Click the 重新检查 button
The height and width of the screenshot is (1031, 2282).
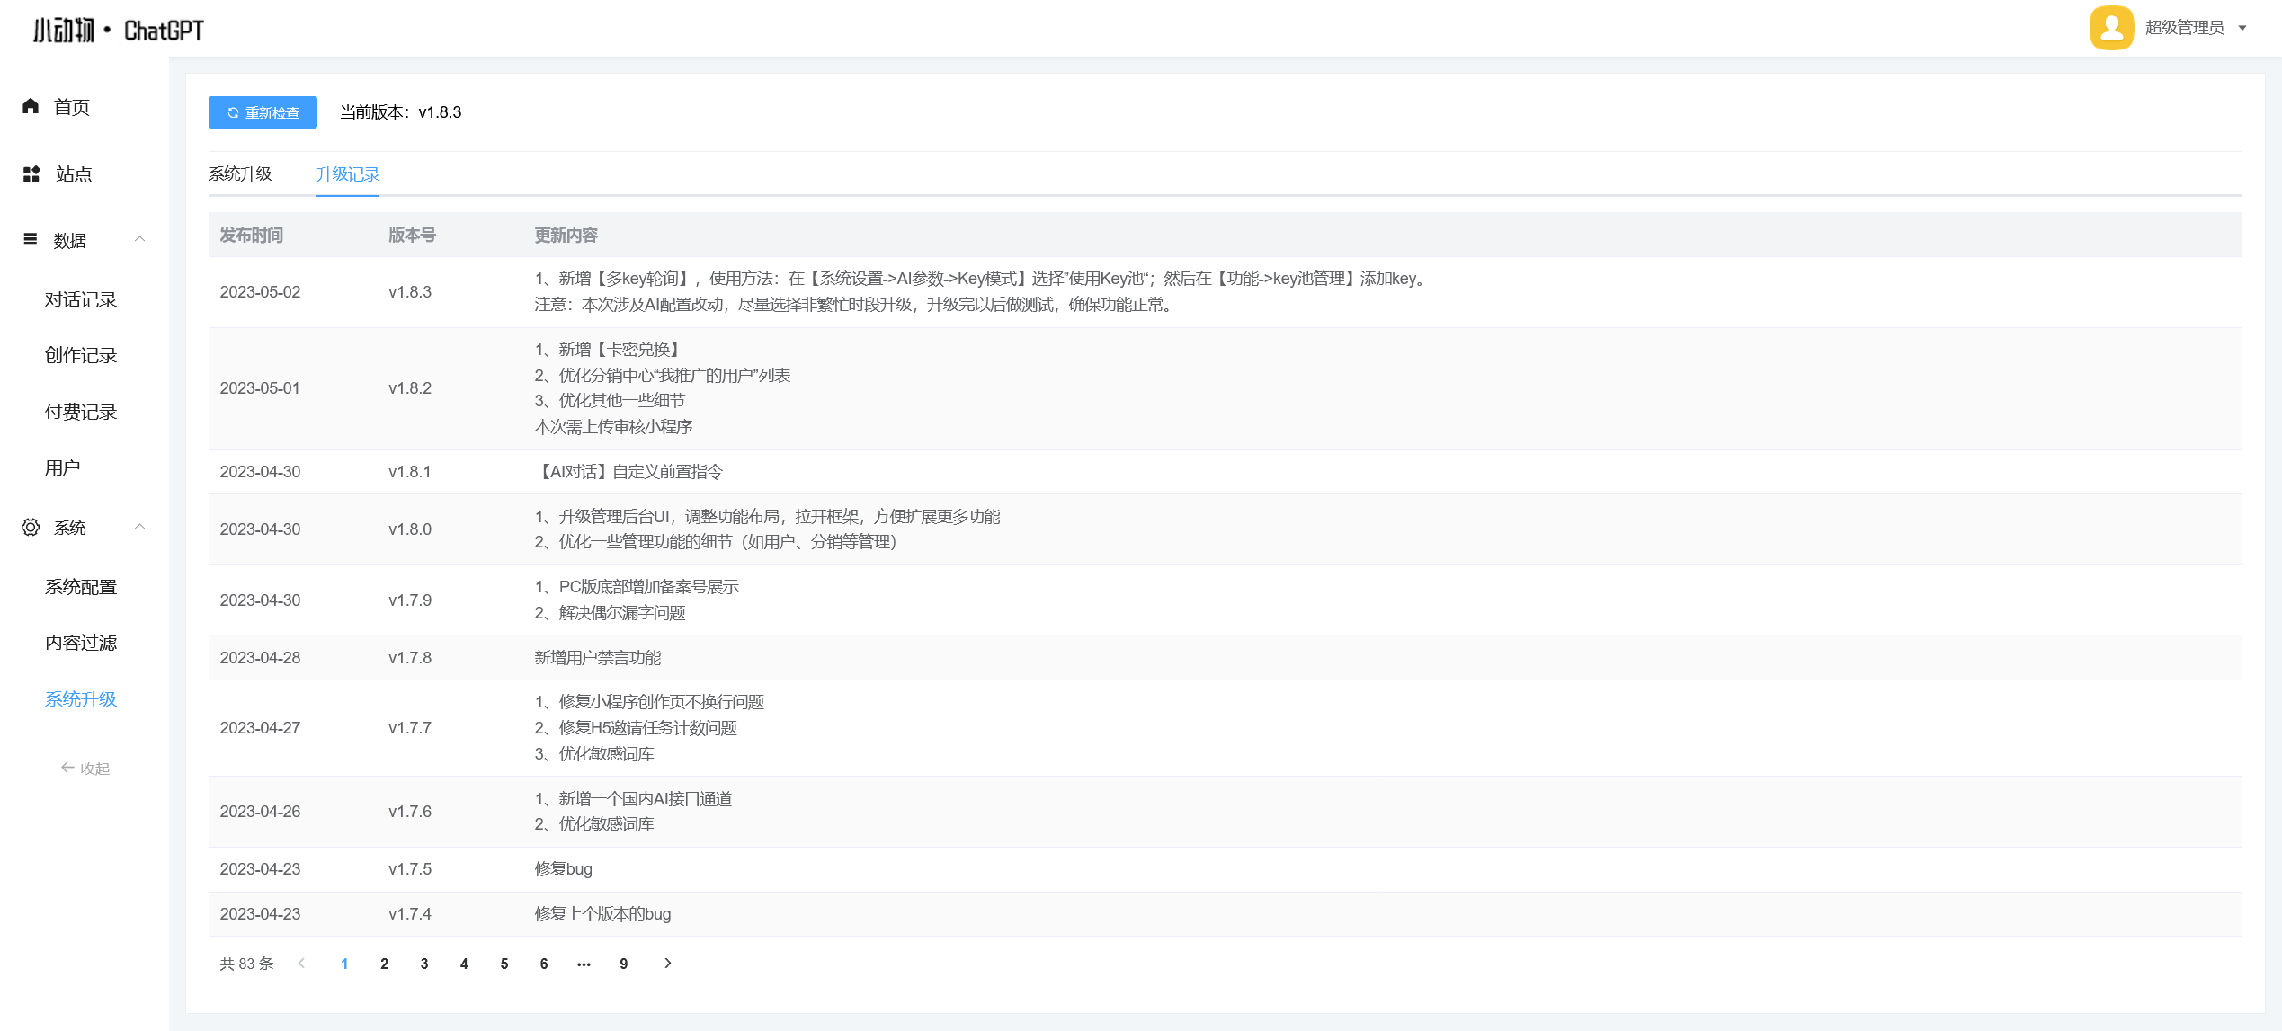point(263,112)
